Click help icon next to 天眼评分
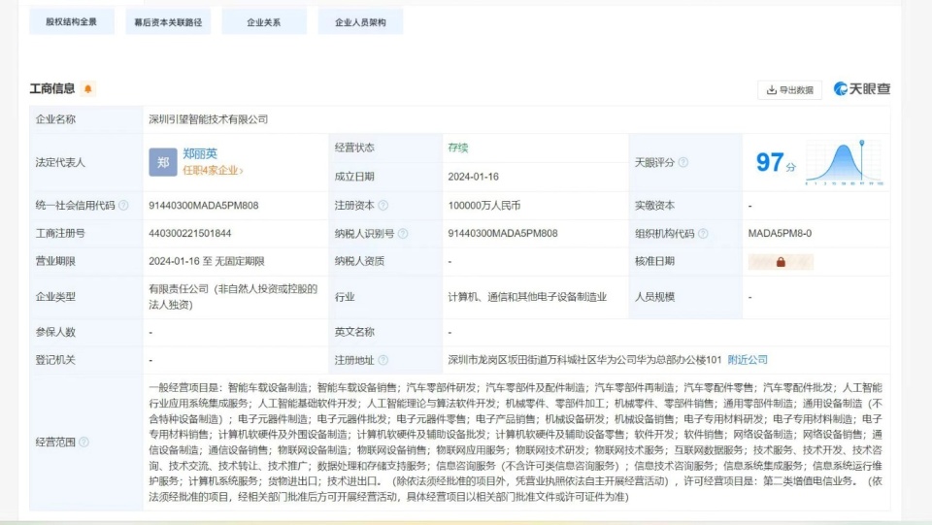 683,162
